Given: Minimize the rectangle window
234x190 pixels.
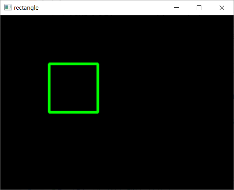Looking at the screenshot, I should [x=176, y=8].
